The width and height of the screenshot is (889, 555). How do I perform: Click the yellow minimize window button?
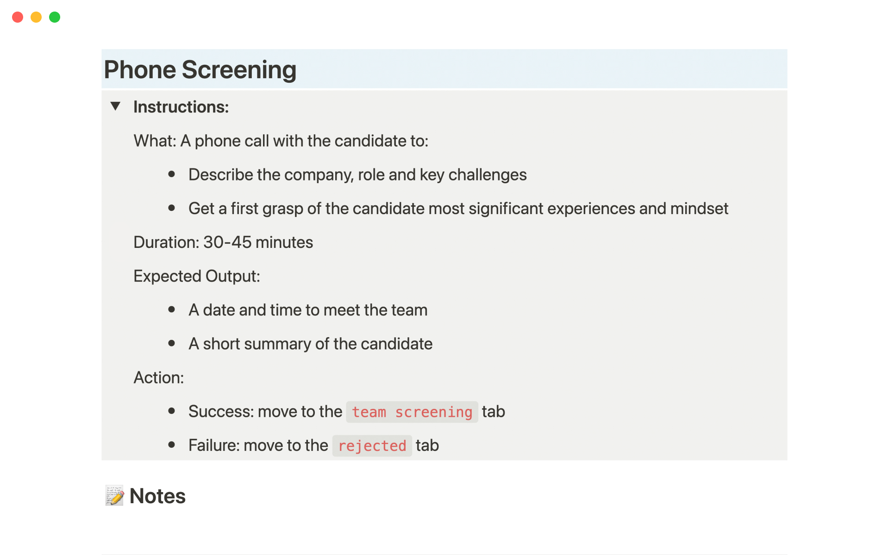tap(36, 17)
